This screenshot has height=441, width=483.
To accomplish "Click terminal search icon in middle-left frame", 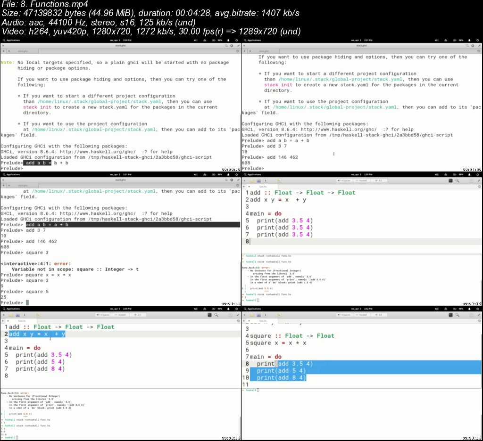I will click(226, 180).
